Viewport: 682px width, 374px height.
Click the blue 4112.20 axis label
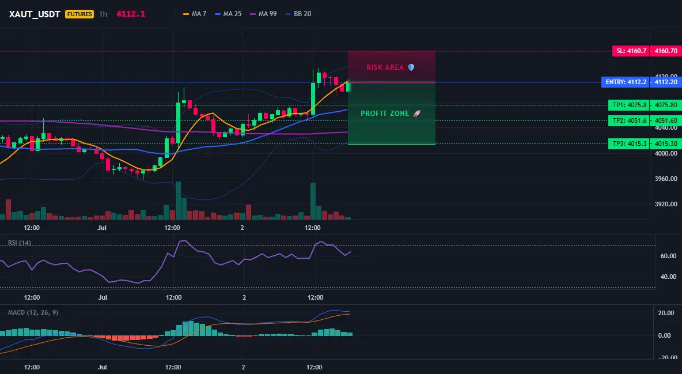tap(666, 82)
